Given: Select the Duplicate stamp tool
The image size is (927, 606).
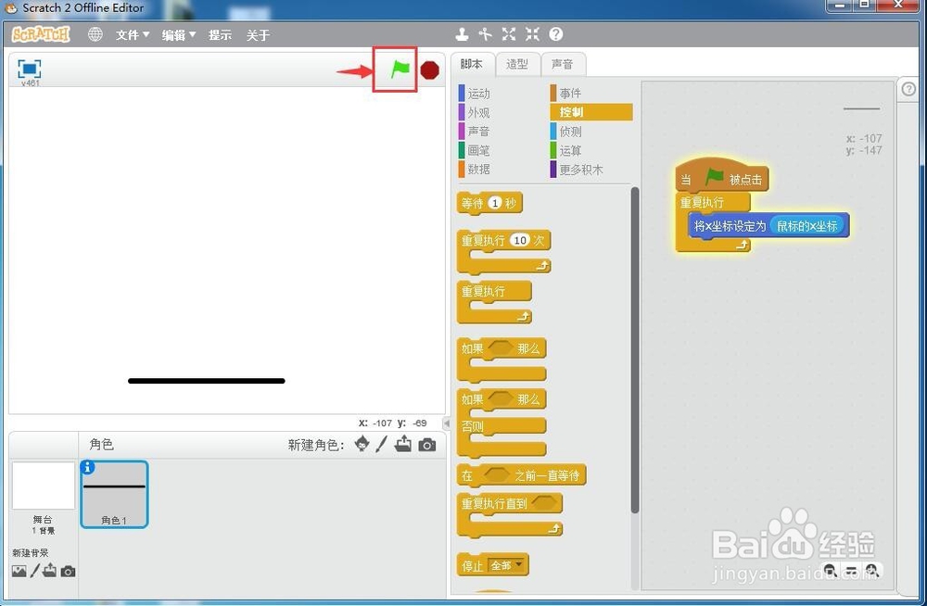Looking at the screenshot, I should [x=463, y=34].
